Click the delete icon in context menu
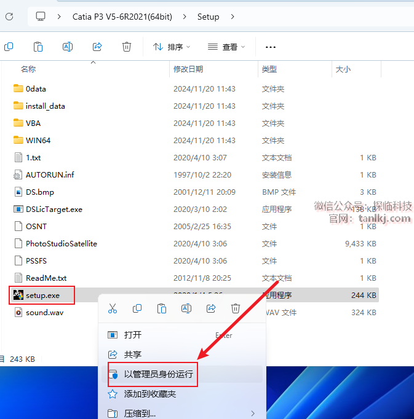The image size is (414, 419). pos(235,308)
